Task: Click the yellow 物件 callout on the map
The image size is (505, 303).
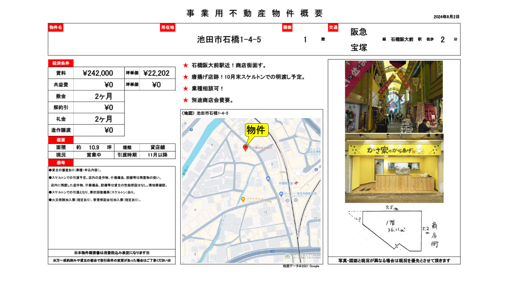Action: pos(257,129)
